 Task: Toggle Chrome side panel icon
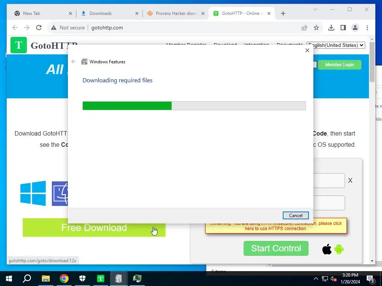coord(343,28)
